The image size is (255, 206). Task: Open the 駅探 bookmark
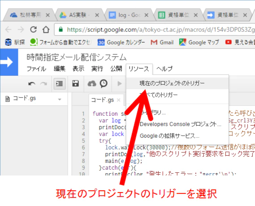[x=15, y=42]
